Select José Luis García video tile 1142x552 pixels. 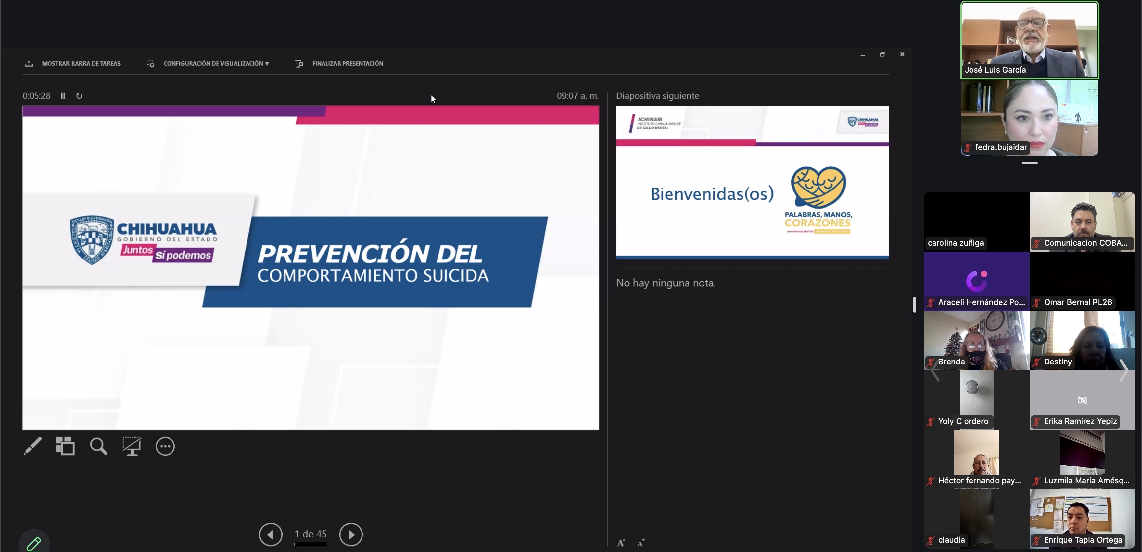(1029, 40)
